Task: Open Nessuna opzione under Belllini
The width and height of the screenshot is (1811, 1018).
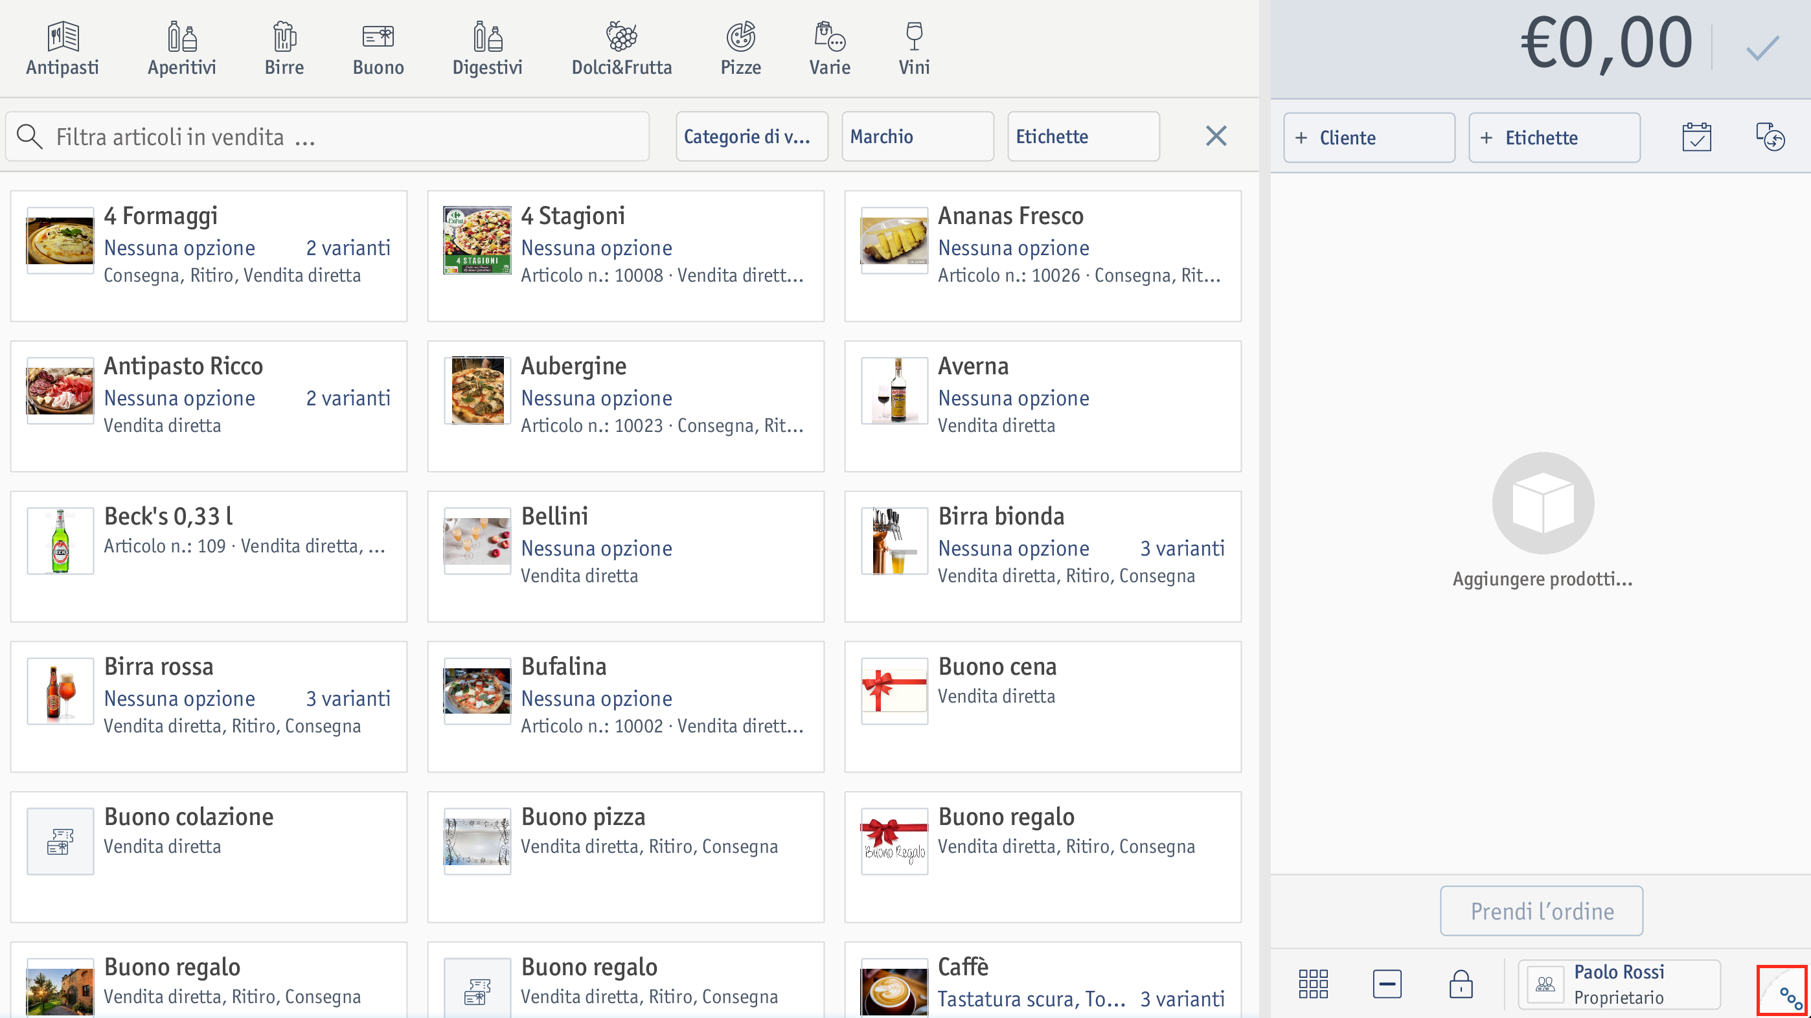Action: pyautogui.click(x=596, y=549)
